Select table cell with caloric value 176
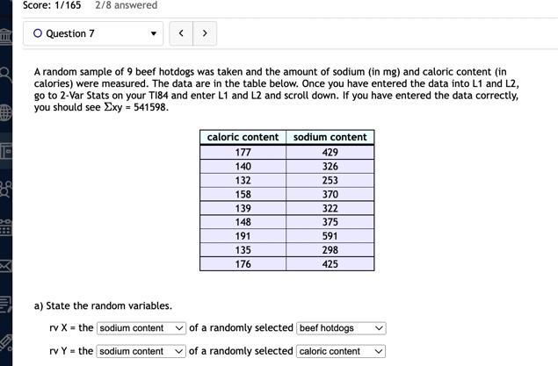This screenshot has height=366, width=558. point(243,264)
